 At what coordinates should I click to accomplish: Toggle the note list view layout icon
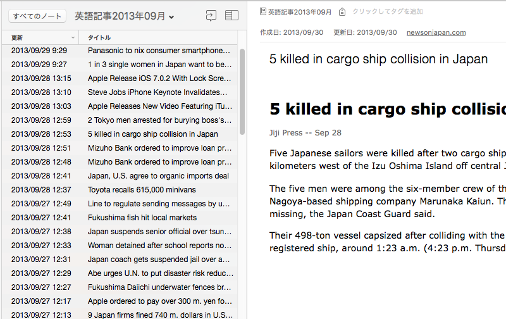coord(231,15)
